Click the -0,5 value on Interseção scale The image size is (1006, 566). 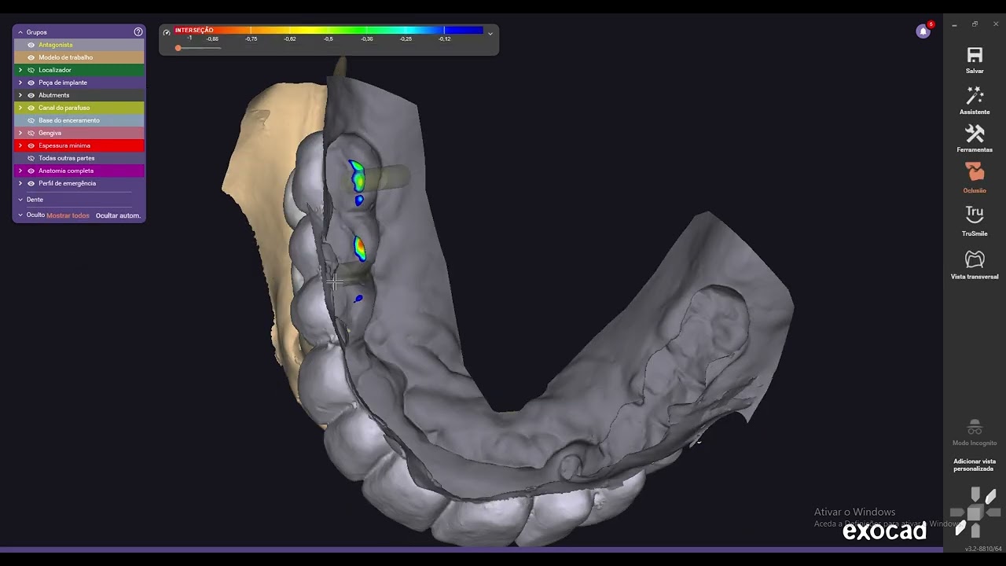point(329,39)
